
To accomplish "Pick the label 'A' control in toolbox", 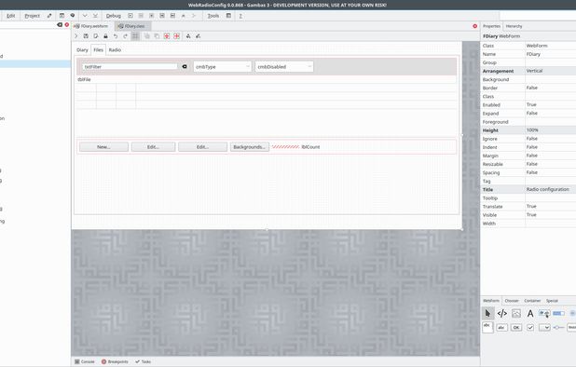I will [530, 313].
